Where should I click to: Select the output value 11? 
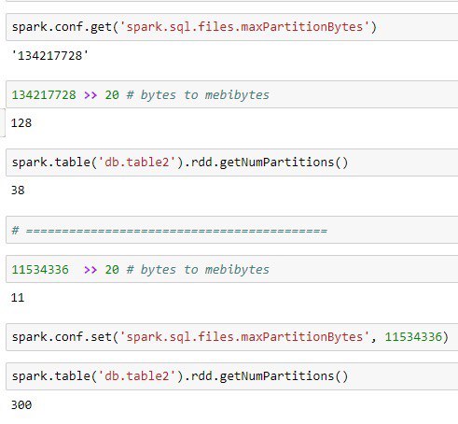click(18, 298)
